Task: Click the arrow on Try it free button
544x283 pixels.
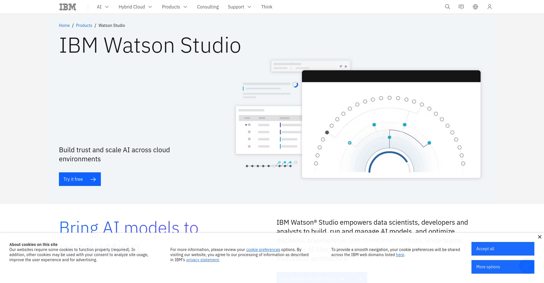Action: [93, 179]
